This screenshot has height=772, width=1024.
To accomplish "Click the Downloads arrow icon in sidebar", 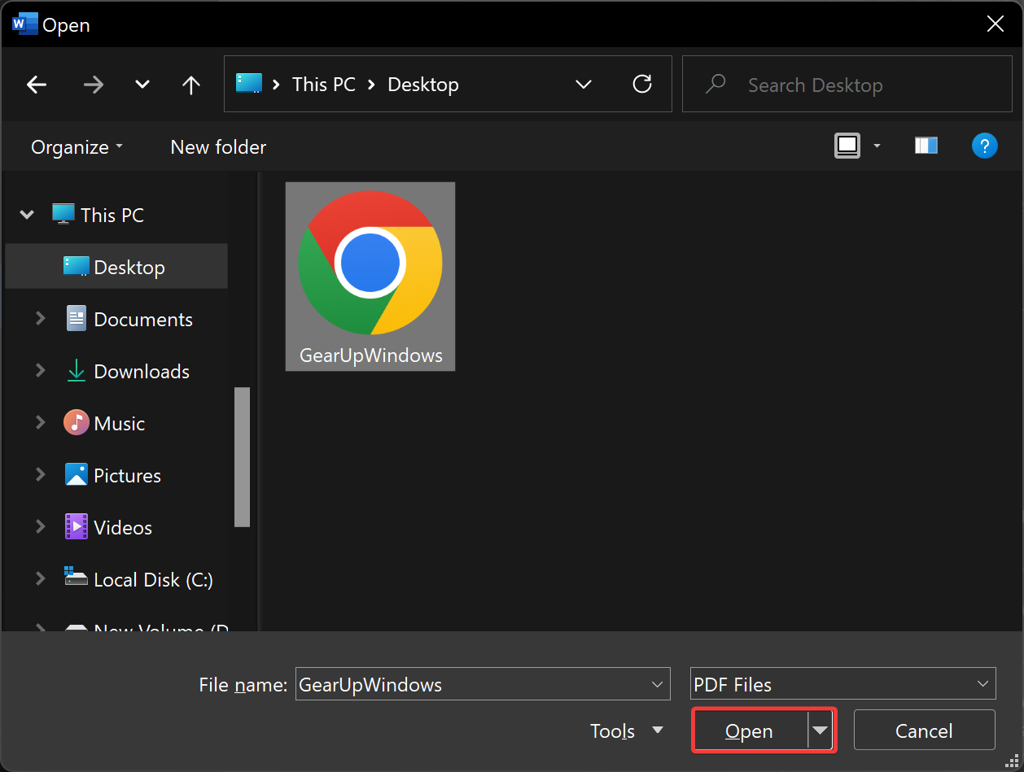I will click(x=76, y=371).
